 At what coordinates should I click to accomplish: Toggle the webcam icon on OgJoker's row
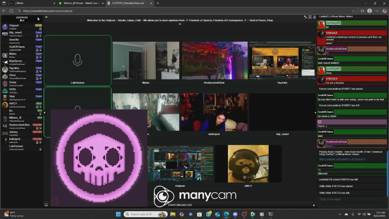click(x=37, y=71)
